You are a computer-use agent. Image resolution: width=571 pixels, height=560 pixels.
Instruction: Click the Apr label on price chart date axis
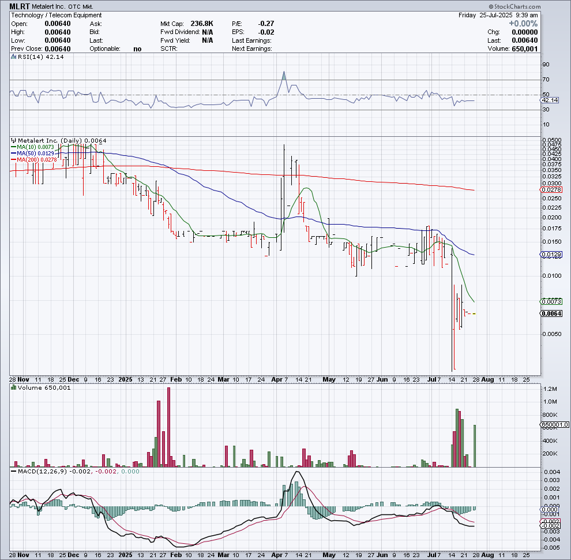277,379
